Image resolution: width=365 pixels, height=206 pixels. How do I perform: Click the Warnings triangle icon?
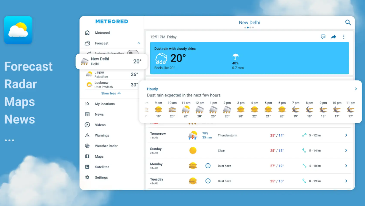(x=87, y=135)
